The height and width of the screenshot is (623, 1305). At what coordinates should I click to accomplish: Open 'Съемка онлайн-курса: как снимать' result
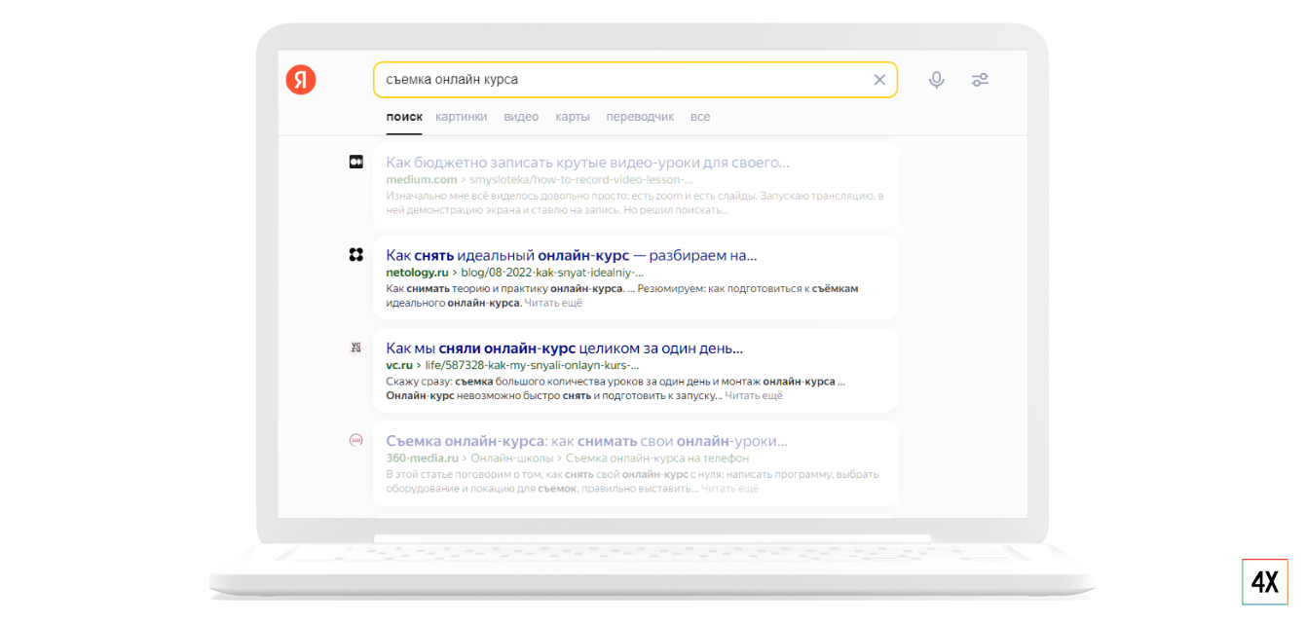pos(586,441)
